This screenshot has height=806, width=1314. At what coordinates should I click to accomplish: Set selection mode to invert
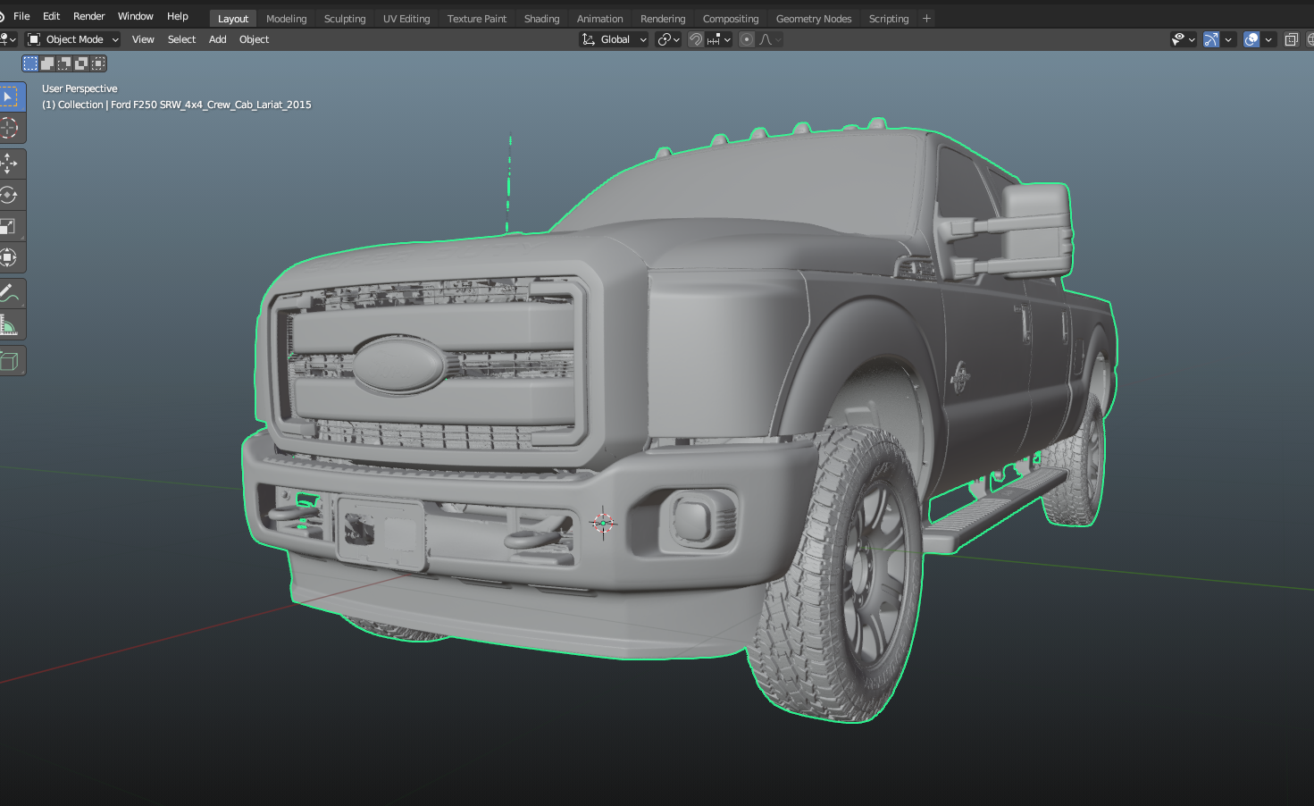pyautogui.click(x=81, y=63)
